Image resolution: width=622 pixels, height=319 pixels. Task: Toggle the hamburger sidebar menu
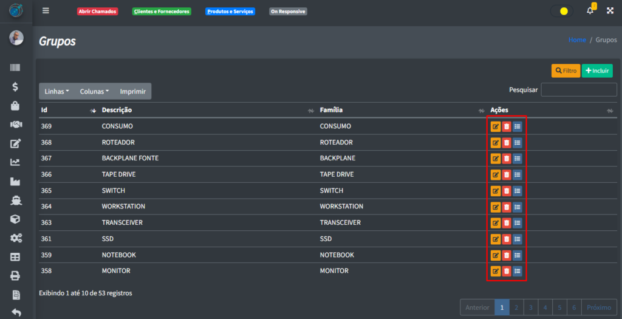[46, 11]
